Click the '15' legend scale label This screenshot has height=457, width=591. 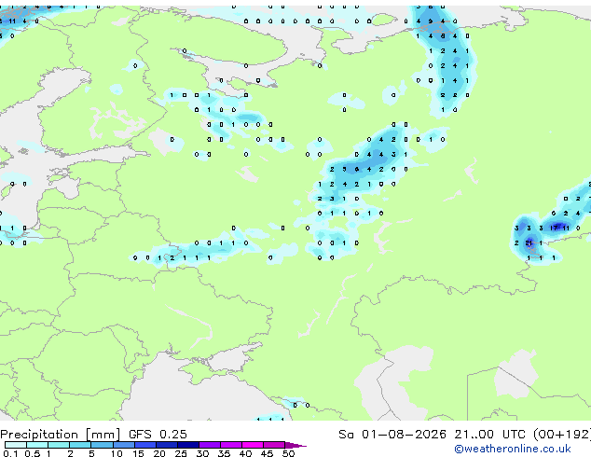138,453
